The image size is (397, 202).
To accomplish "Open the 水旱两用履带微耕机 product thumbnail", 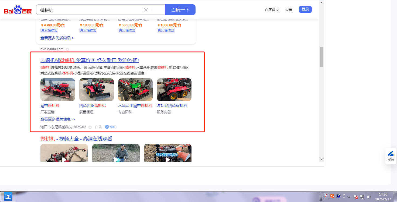I will pyautogui.click(x=135, y=90).
